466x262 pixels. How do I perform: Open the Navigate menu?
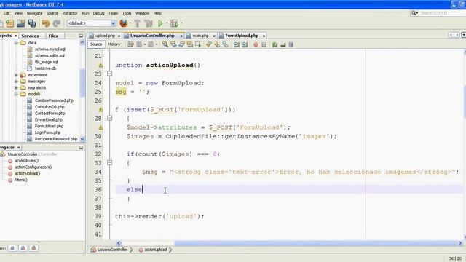(x=34, y=13)
